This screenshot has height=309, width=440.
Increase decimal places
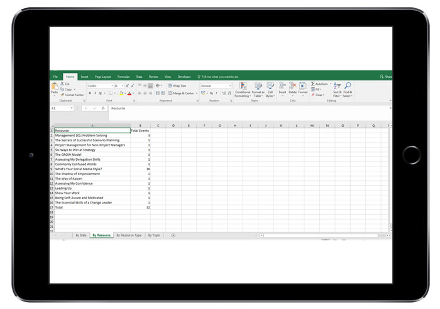[x=224, y=93]
